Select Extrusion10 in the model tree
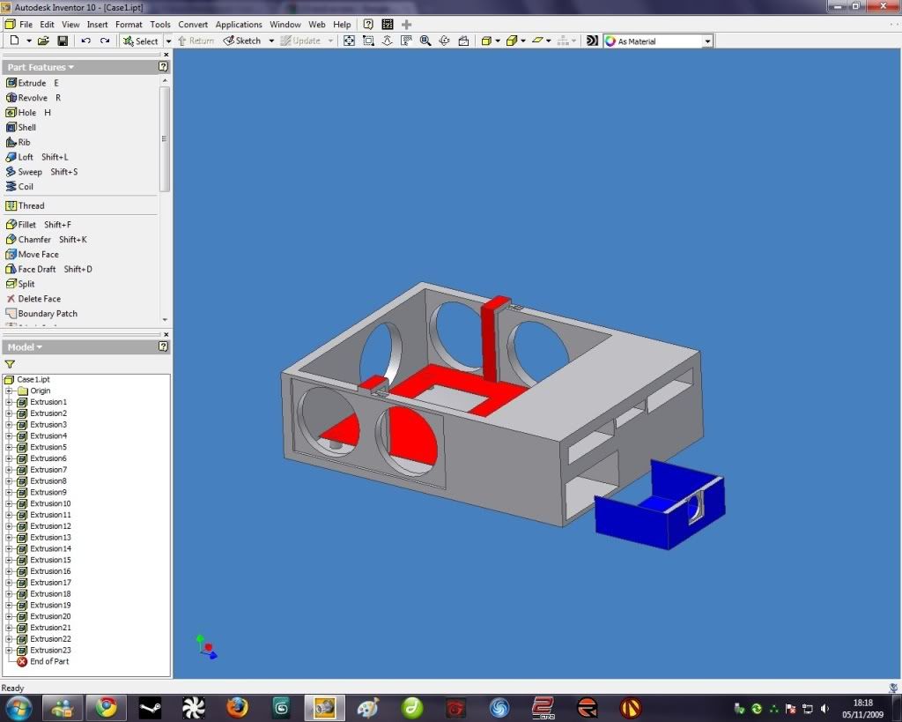Screen dimensions: 902x722 click(50, 503)
